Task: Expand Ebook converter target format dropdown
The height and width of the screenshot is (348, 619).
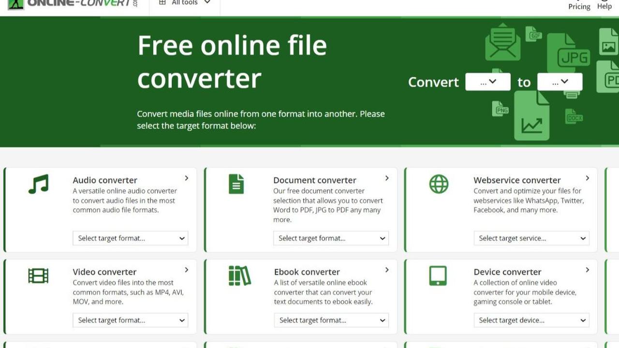Action: (331, 320)
